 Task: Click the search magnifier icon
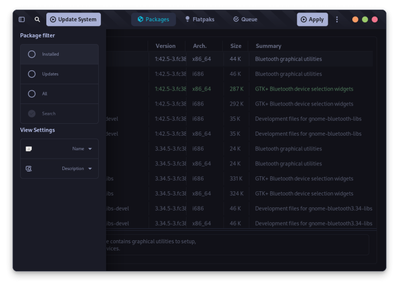pyautogui.click(x=37, y=20)
